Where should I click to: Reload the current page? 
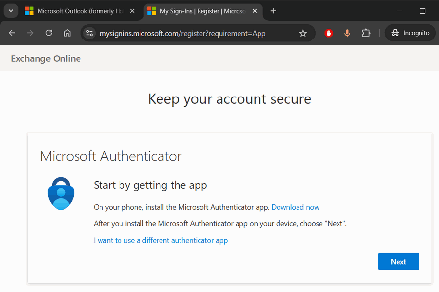(49, 33)
